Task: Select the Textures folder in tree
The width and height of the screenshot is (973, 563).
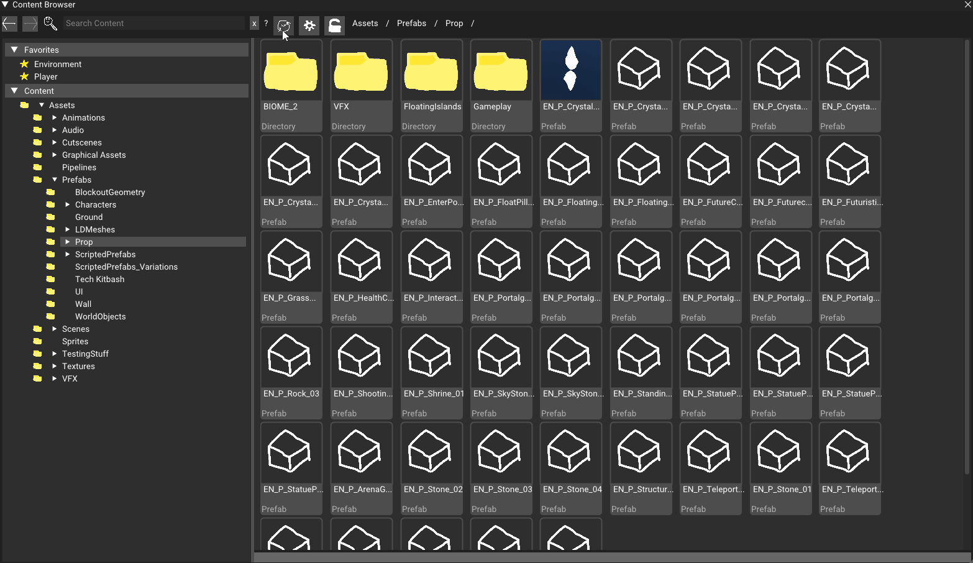Action: coord(78,366)
